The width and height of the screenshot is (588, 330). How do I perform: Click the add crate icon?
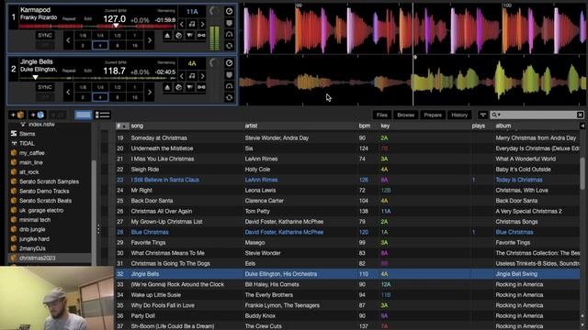[x=17, y=115]
